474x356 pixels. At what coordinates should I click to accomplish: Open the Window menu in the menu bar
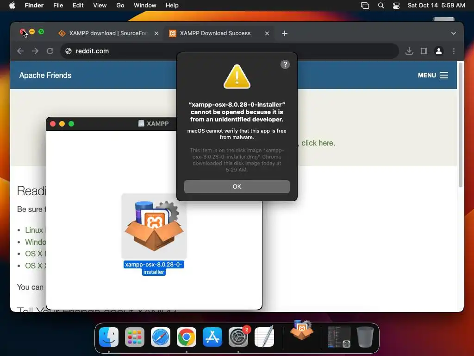tap(145, 6)
